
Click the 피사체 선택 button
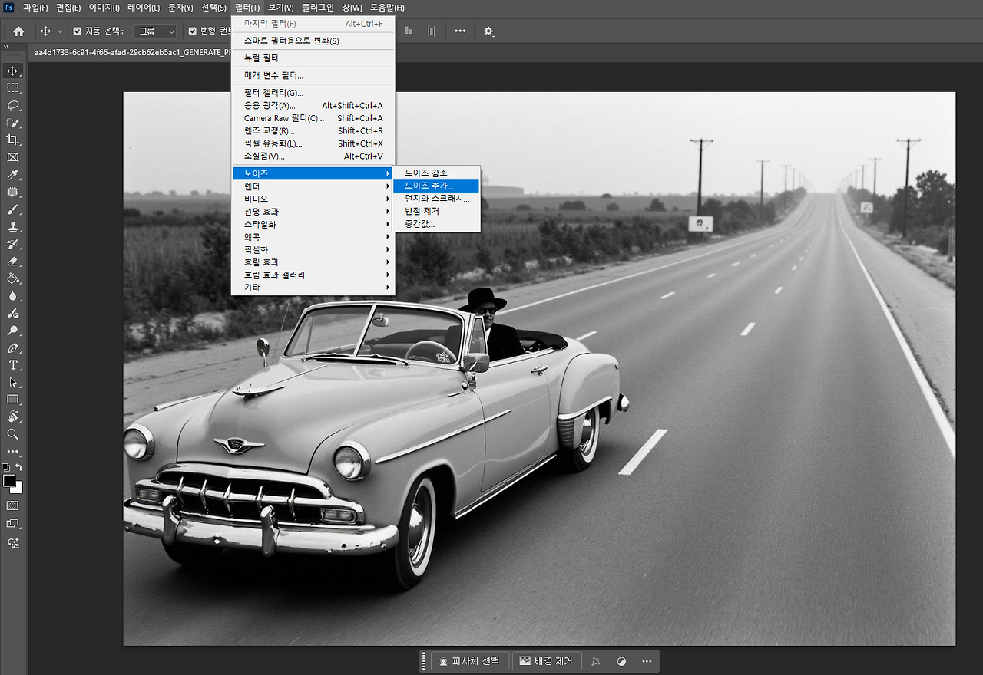tap(470, 661)
